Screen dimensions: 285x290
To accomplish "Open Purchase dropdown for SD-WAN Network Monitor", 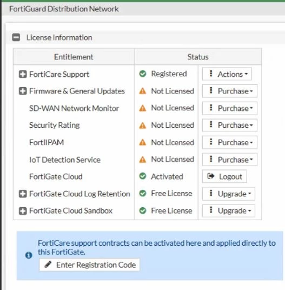I will [230, 108].
